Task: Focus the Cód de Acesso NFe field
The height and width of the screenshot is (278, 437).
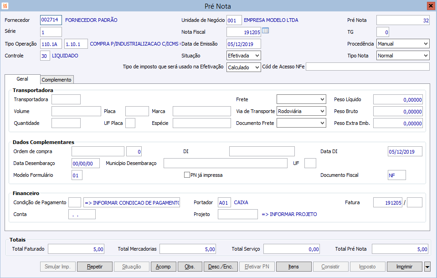Action: pos(367,67)
